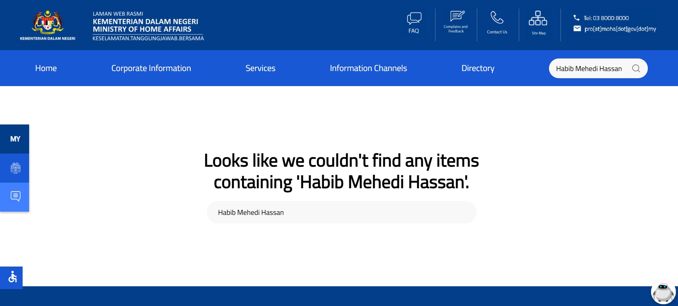Open the Site Map icon
This screenshot has height=306, width=678.
coord(538,18)
